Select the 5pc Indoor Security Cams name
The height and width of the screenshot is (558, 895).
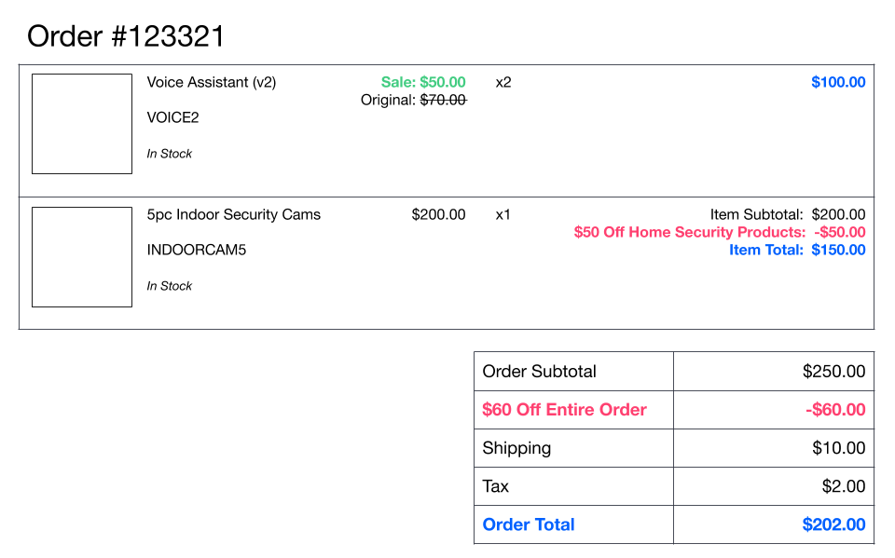coord(233,214)
